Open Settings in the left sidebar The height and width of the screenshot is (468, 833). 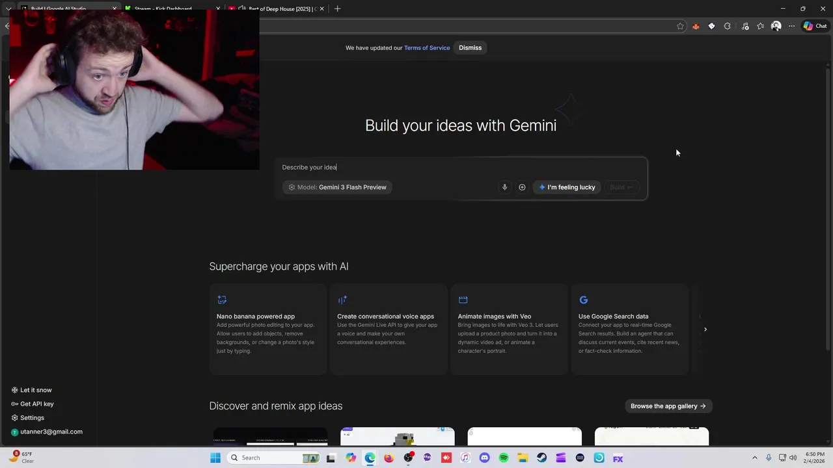pyautogui.click(x=27, y=418)
